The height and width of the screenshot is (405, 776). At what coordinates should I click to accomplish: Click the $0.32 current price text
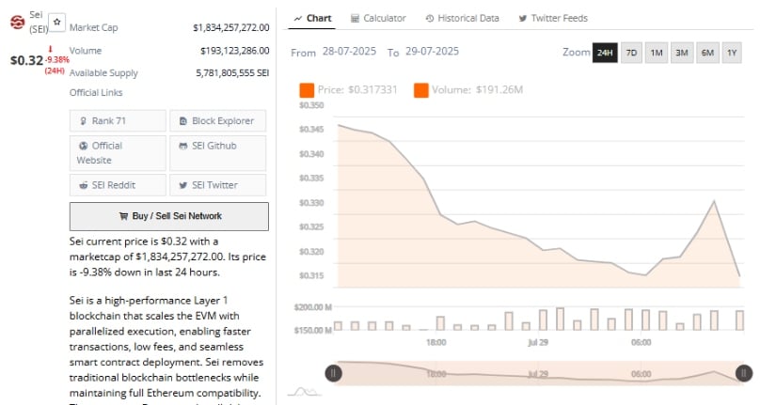coord(26,60)
